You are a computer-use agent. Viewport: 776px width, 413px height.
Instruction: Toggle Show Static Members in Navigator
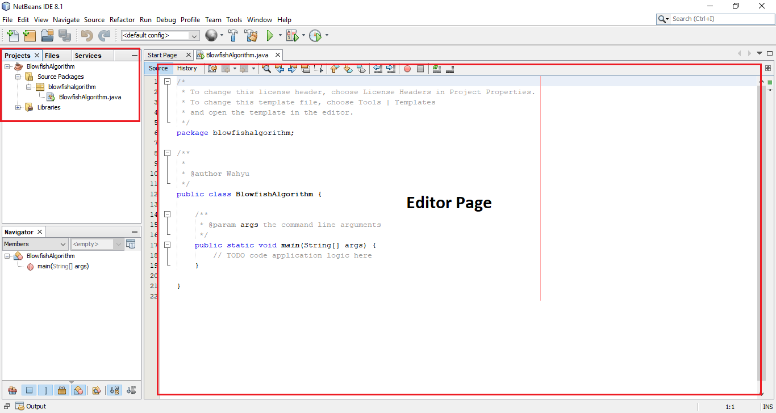click(46, 390)
